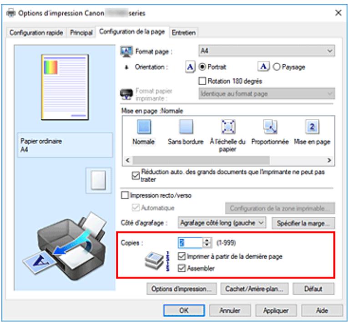Choose the Sans bordure layout icon
Viewport: 348px width, 322px height.
[x=186, y=127]
